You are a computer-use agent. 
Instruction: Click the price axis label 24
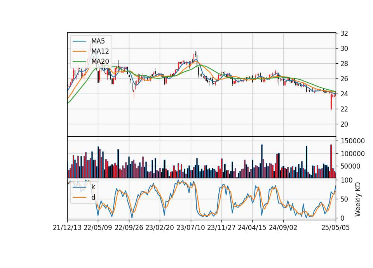point(344,94)
